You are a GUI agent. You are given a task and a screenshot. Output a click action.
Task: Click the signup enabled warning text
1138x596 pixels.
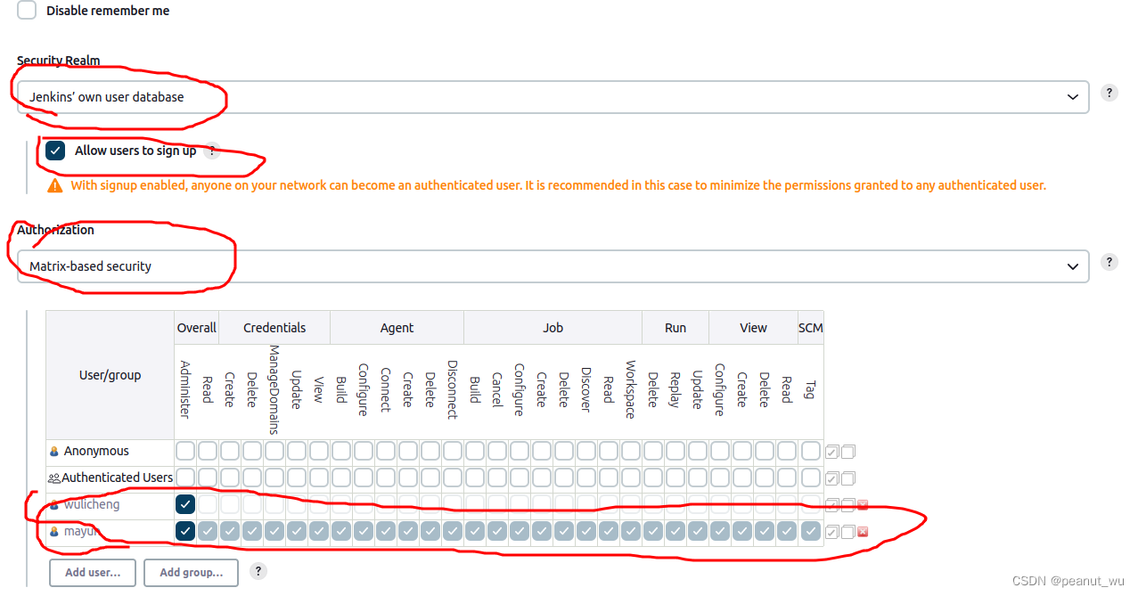559,185
